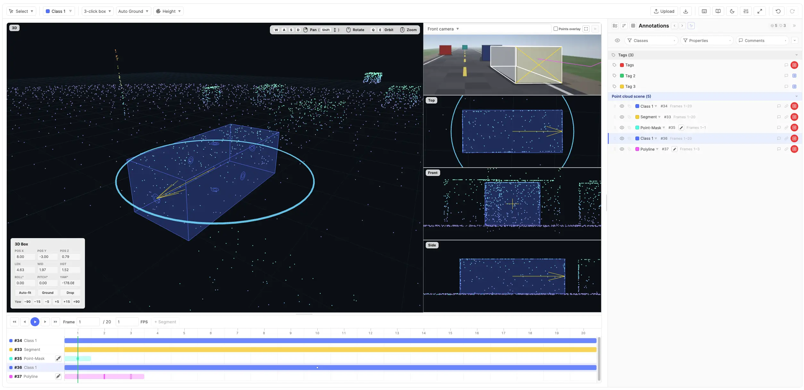Click the keyframe marker on track #36
This screenshot has height=390, width=804.
tap(317, 368)
